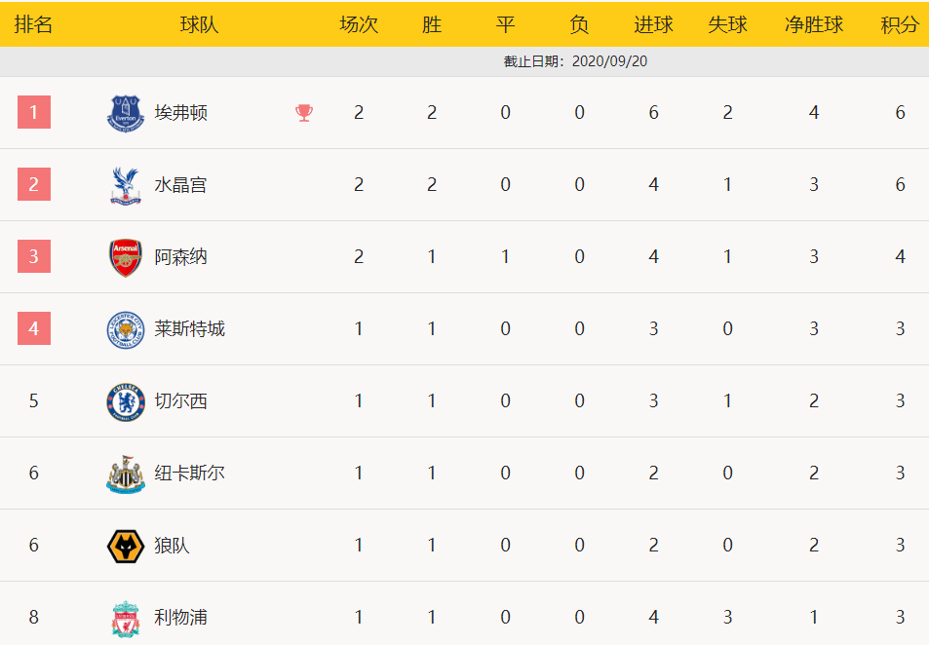The height and width of the screenshot is (645, 929).
Task: Click the Crystal Palace eagle crest
Action: pos(126,185)
